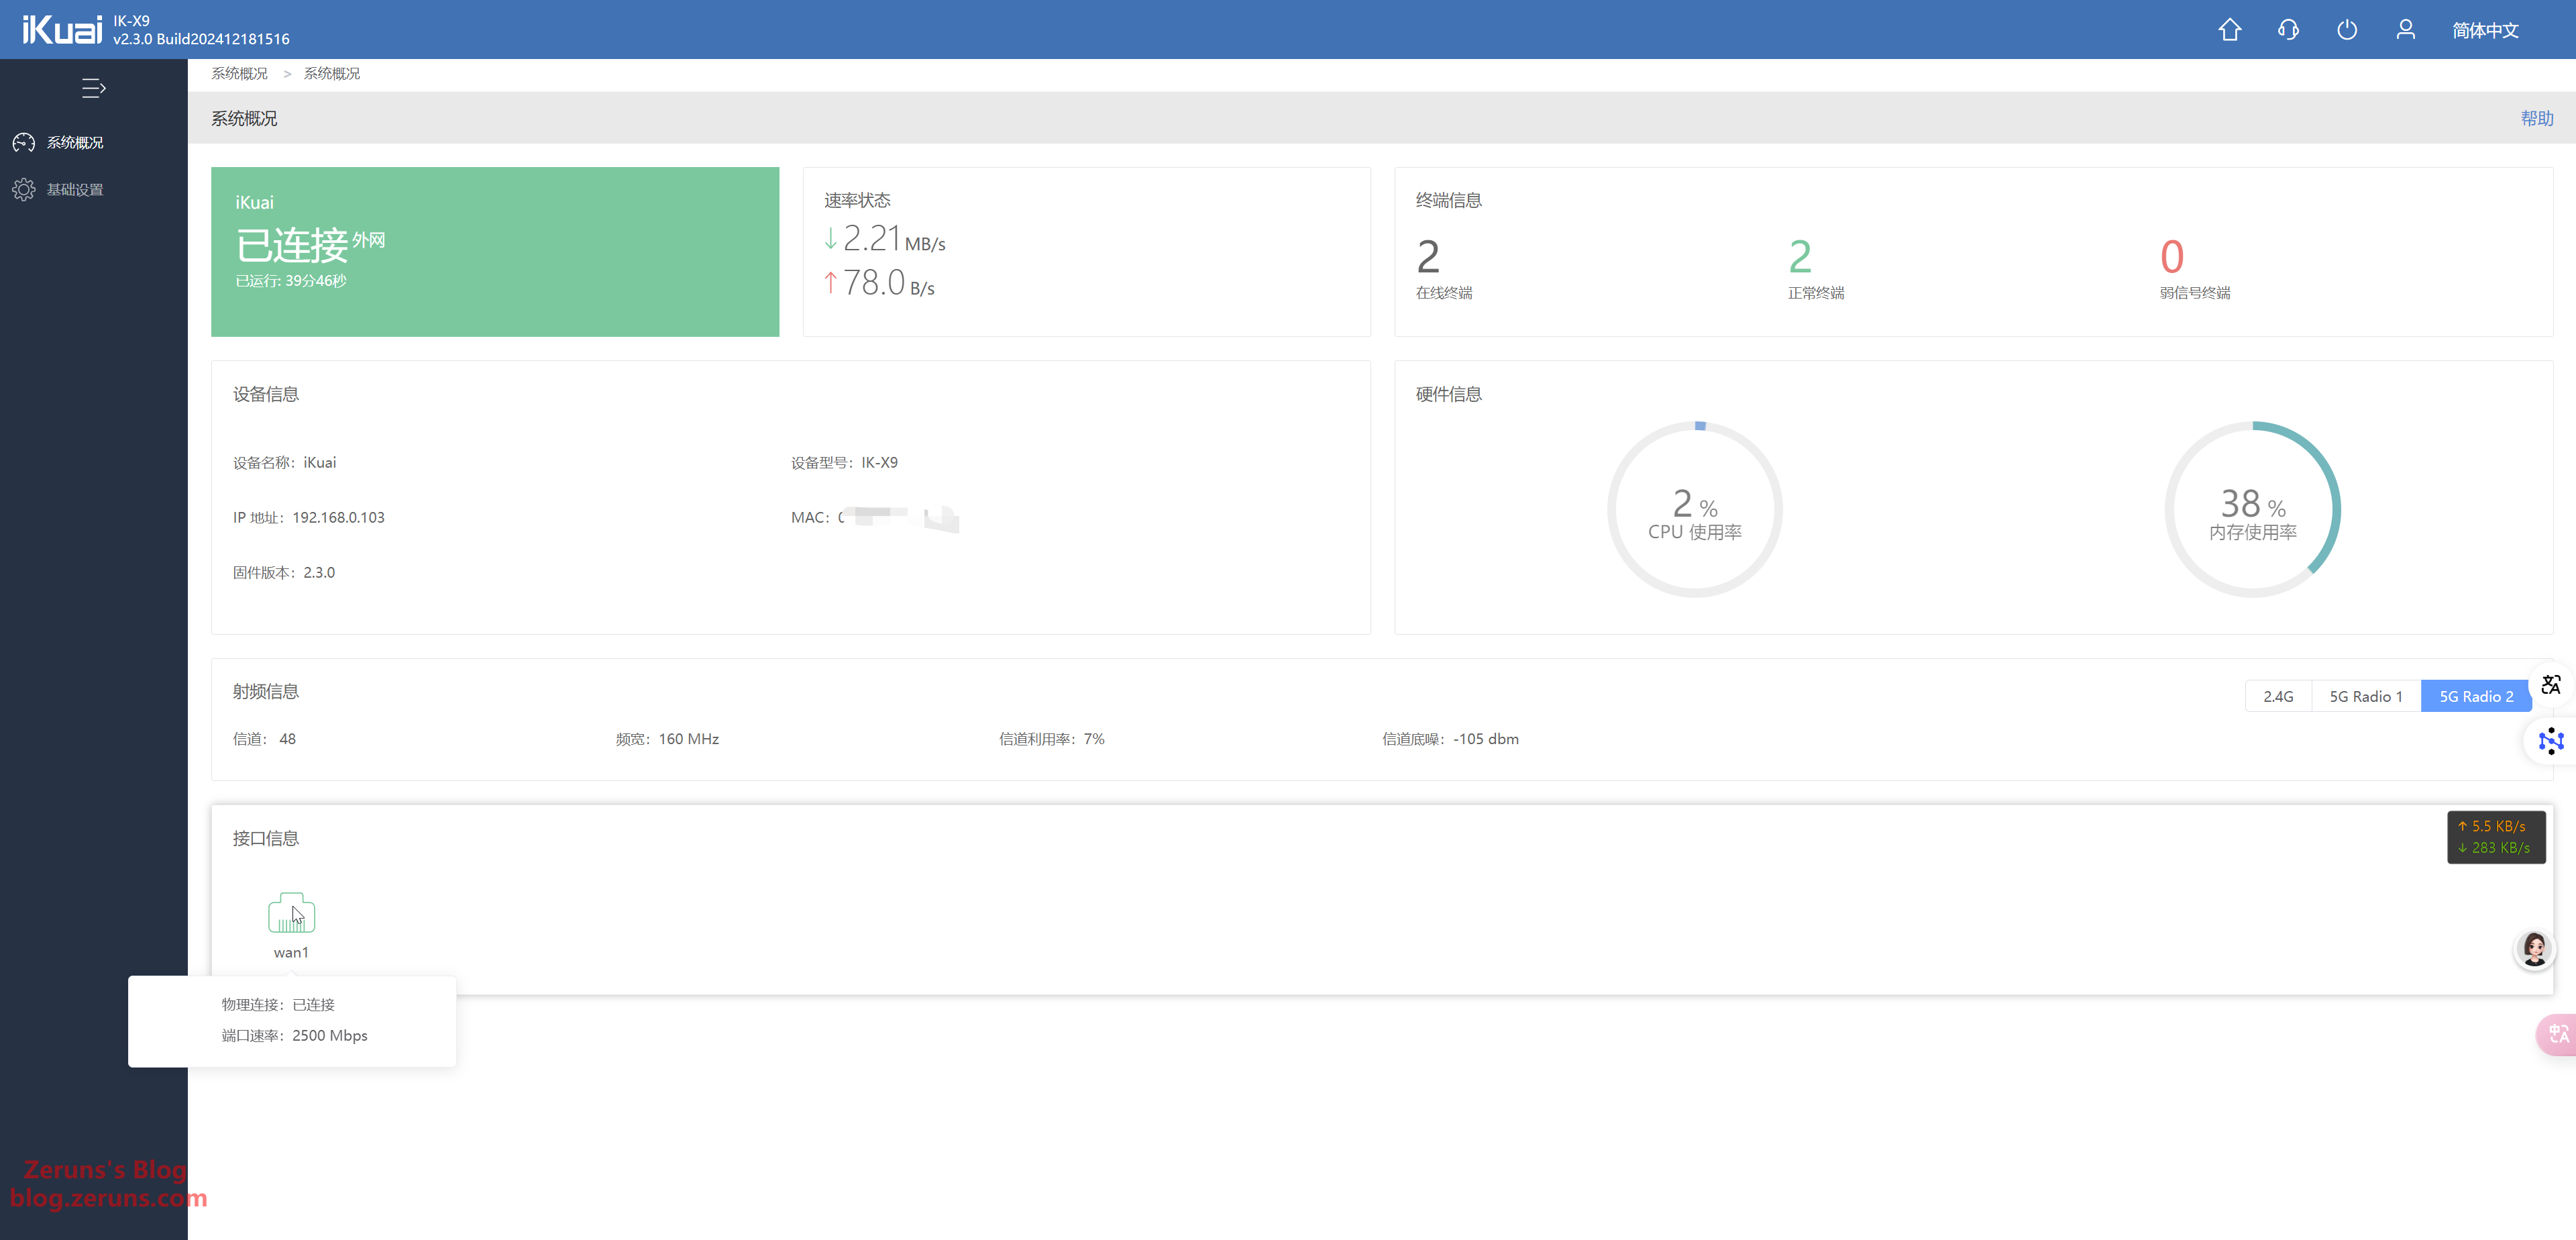
Task: Click the memory usage 38% gauge
Action: click(x=2252, y=510)
